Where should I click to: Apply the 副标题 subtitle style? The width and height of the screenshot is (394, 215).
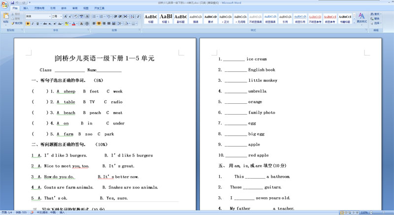[x=180, y=19]
